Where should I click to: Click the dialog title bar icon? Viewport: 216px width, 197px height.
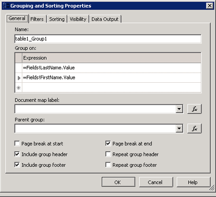[6, 6]
